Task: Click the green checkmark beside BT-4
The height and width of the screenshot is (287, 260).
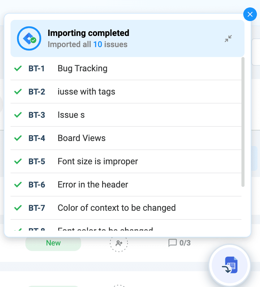Action: tap(18, 138)
